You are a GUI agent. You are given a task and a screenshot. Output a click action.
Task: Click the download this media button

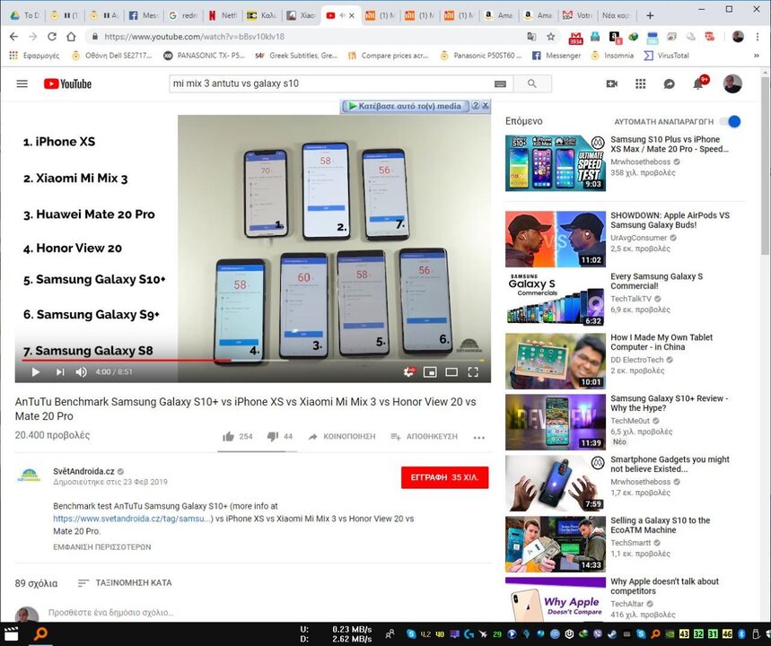[x=405, y=106]
